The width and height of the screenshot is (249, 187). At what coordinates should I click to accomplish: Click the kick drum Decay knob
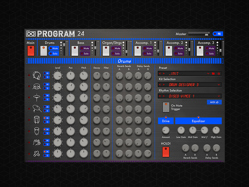click(97, 76)
